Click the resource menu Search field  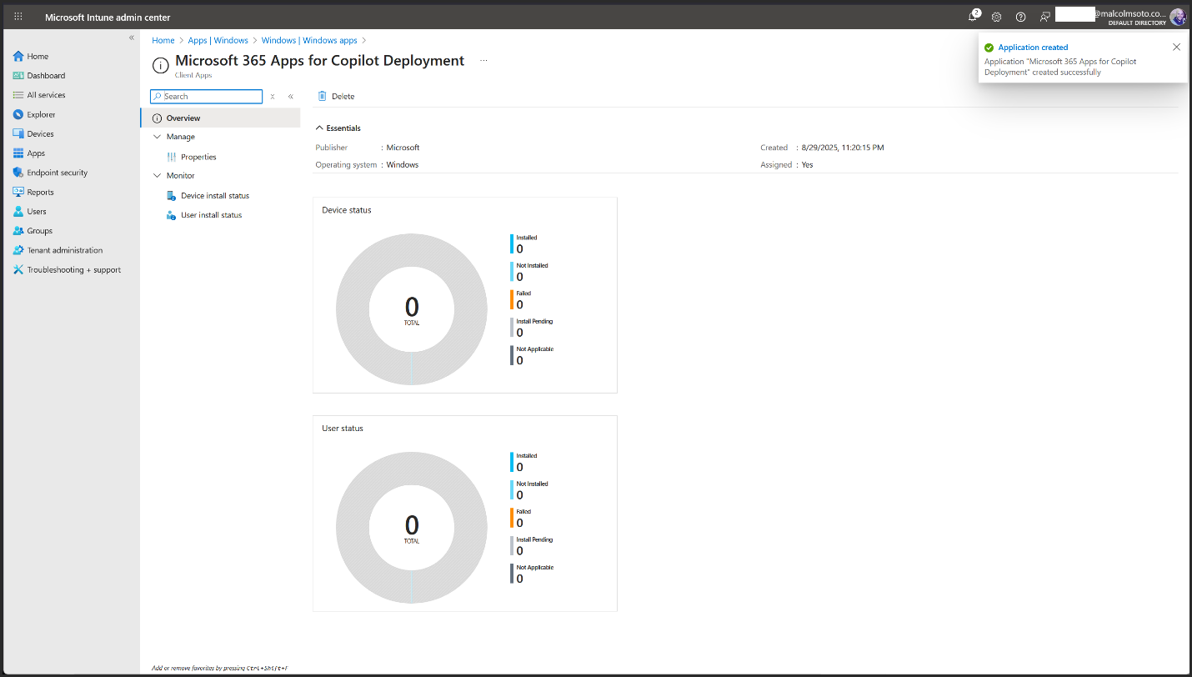pyautogui.click(x=211, y=97)
